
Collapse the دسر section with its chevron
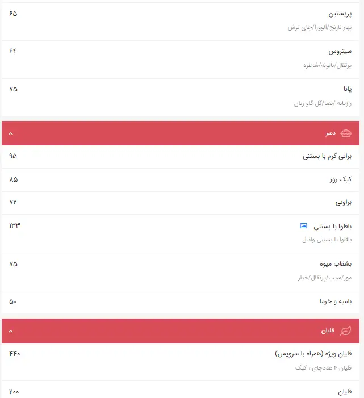tap(10, 134)
